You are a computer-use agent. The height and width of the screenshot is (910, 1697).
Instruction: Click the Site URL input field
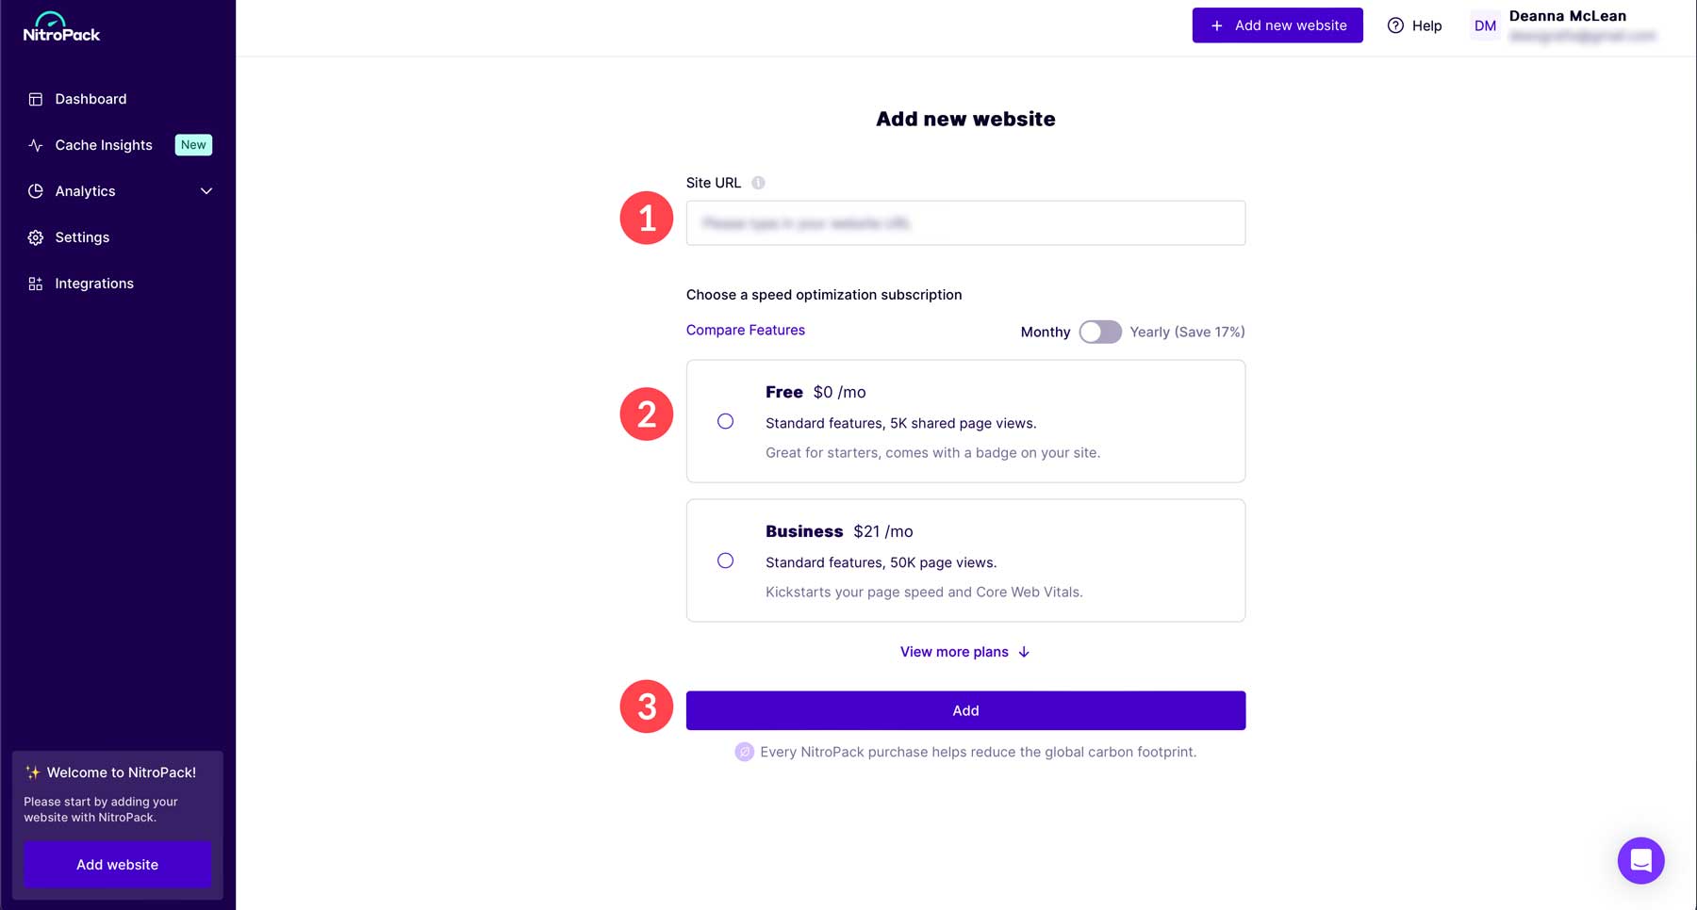965,223
